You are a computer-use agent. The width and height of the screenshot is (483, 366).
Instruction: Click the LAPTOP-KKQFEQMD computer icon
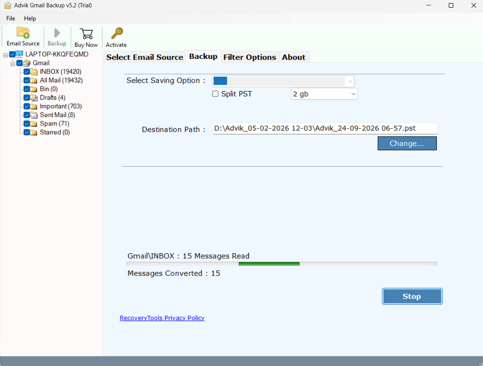coord(20,54)
